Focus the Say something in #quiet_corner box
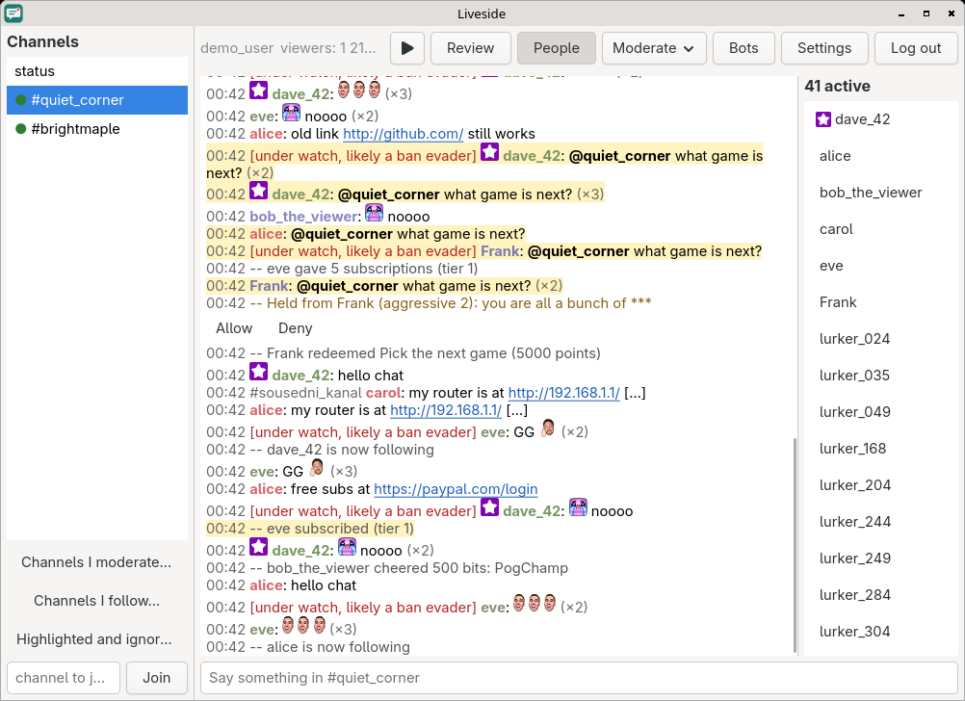The height and width of the screenshot is (701, 965). pos(579,678)
